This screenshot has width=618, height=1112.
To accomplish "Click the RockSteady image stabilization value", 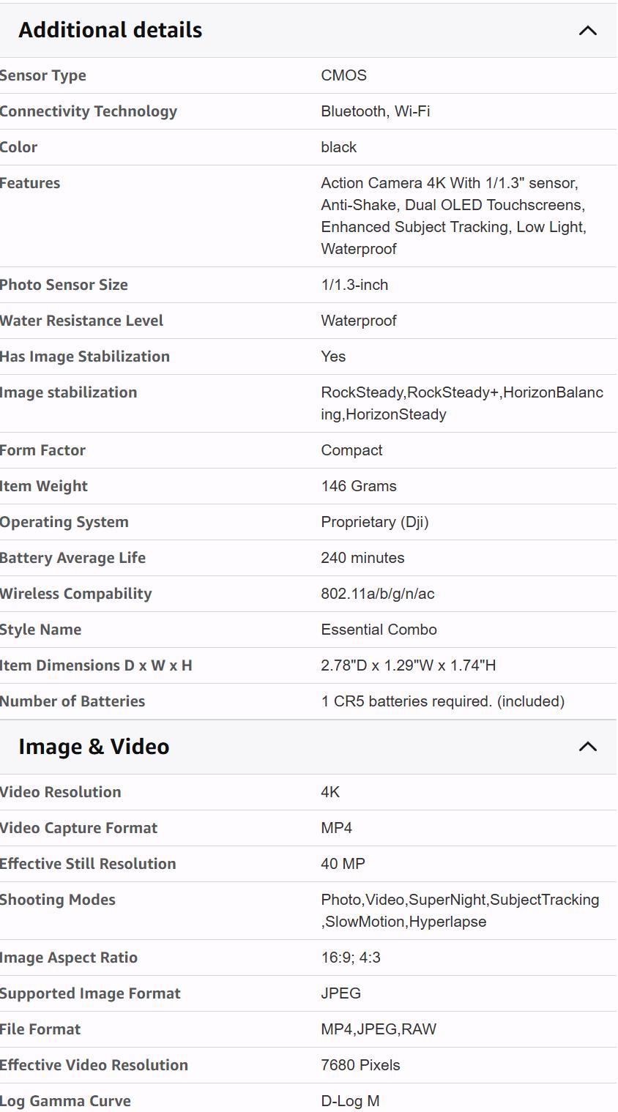I will coord(461,403).
